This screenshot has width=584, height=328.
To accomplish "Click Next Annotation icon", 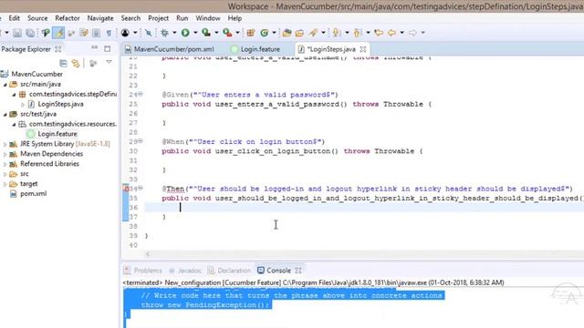I will (x=337, y=33).
